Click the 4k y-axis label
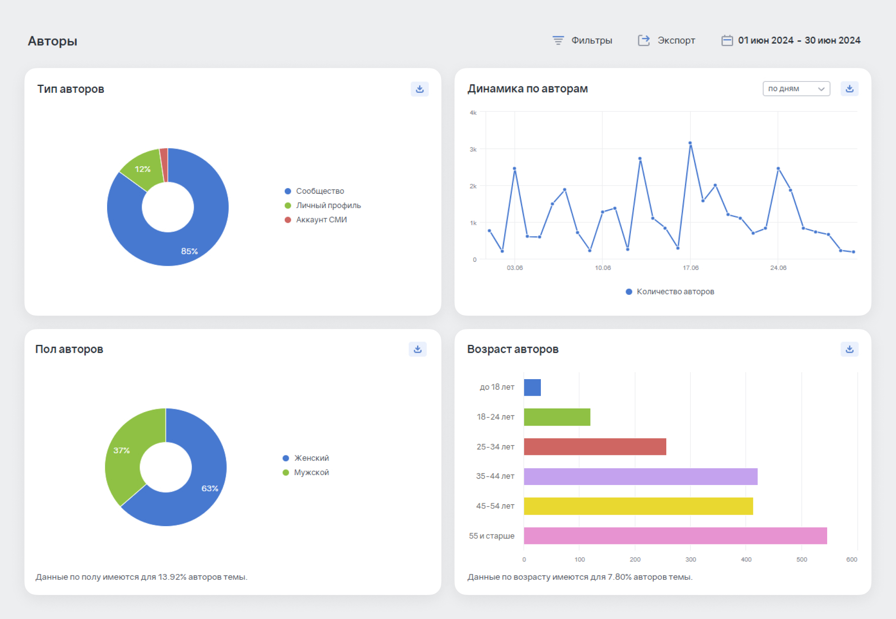Viewport: 896px width, 619px height. 473,113
